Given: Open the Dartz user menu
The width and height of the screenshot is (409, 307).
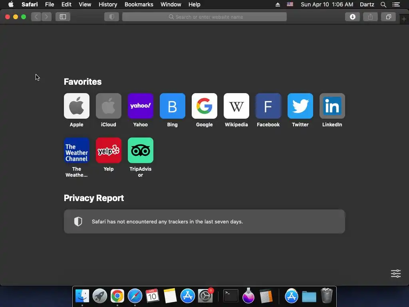Looking at the screenshot, I should [x=367, y=4].
